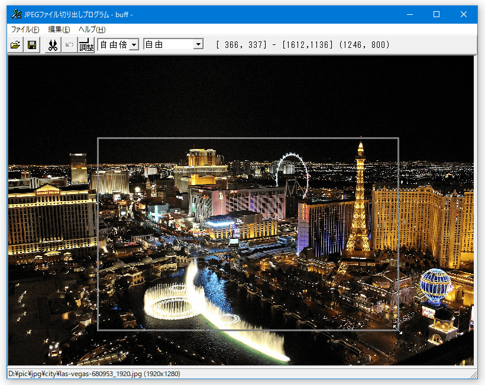485x385 pixels.
Task: Expand the 自由 aspect ratio dropdown
Action: [198, 44]
